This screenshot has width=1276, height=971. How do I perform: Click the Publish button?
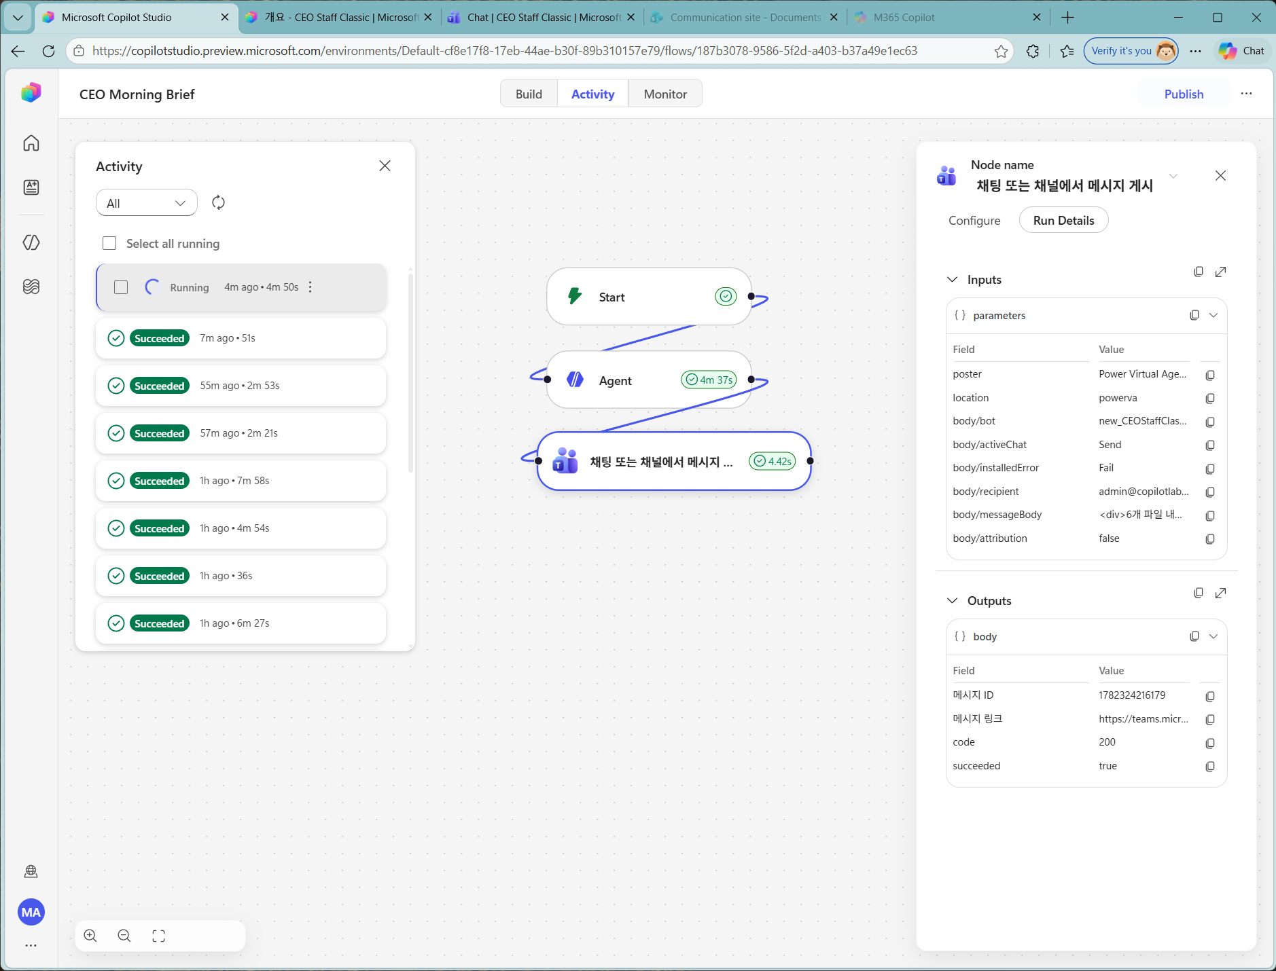pos(1184,94)
